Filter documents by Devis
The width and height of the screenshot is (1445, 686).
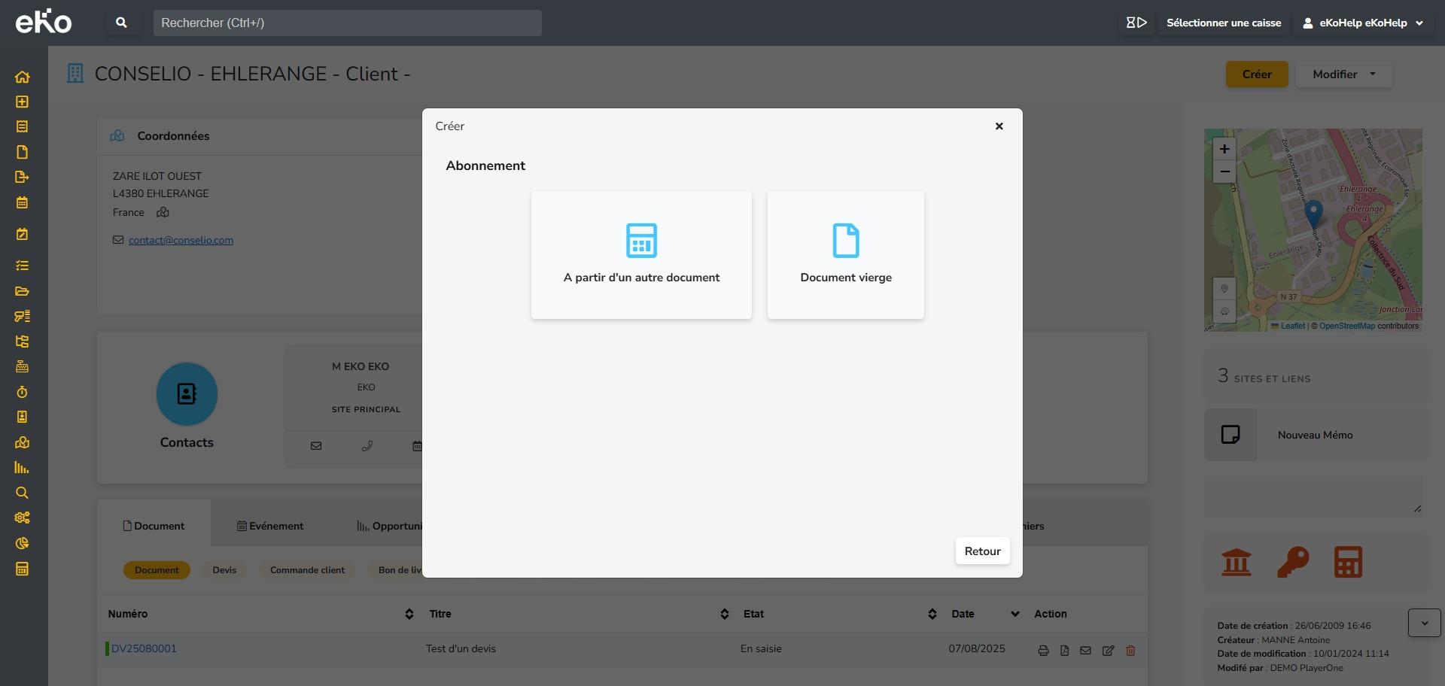coord(224,570)
